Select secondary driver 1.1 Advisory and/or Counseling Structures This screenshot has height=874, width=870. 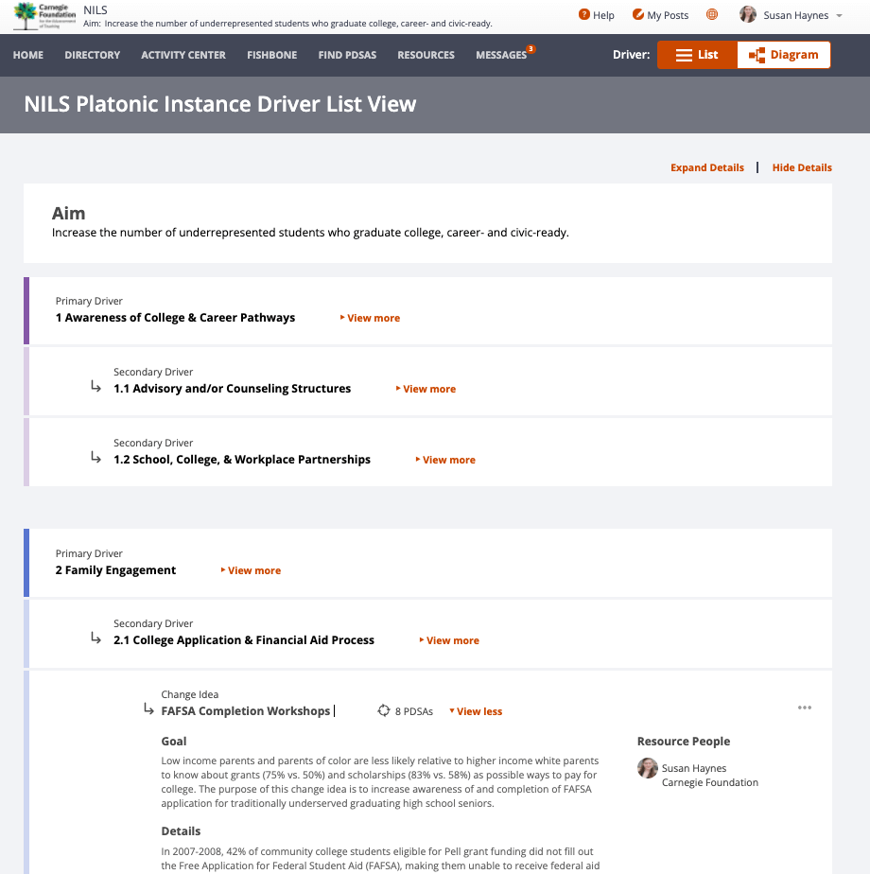233,389
